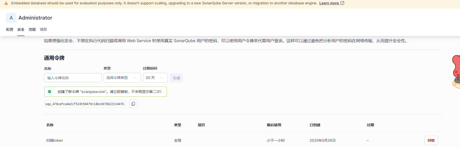Viewport: 460px width, 147px height.
Task: Click the 类型 table column header
Action: click(178, 125)
